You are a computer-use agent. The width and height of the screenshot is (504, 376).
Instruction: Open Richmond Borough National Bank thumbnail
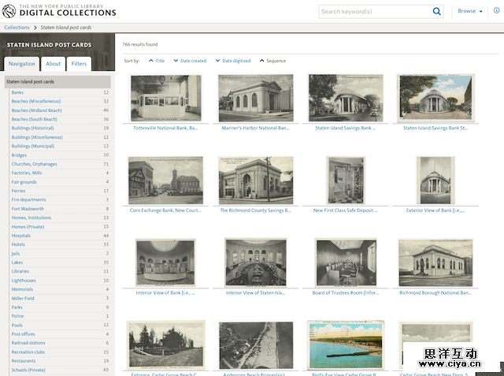click(x=435, y=262)
